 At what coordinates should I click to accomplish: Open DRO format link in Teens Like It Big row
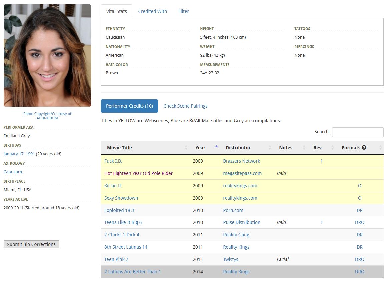[359, 222]
